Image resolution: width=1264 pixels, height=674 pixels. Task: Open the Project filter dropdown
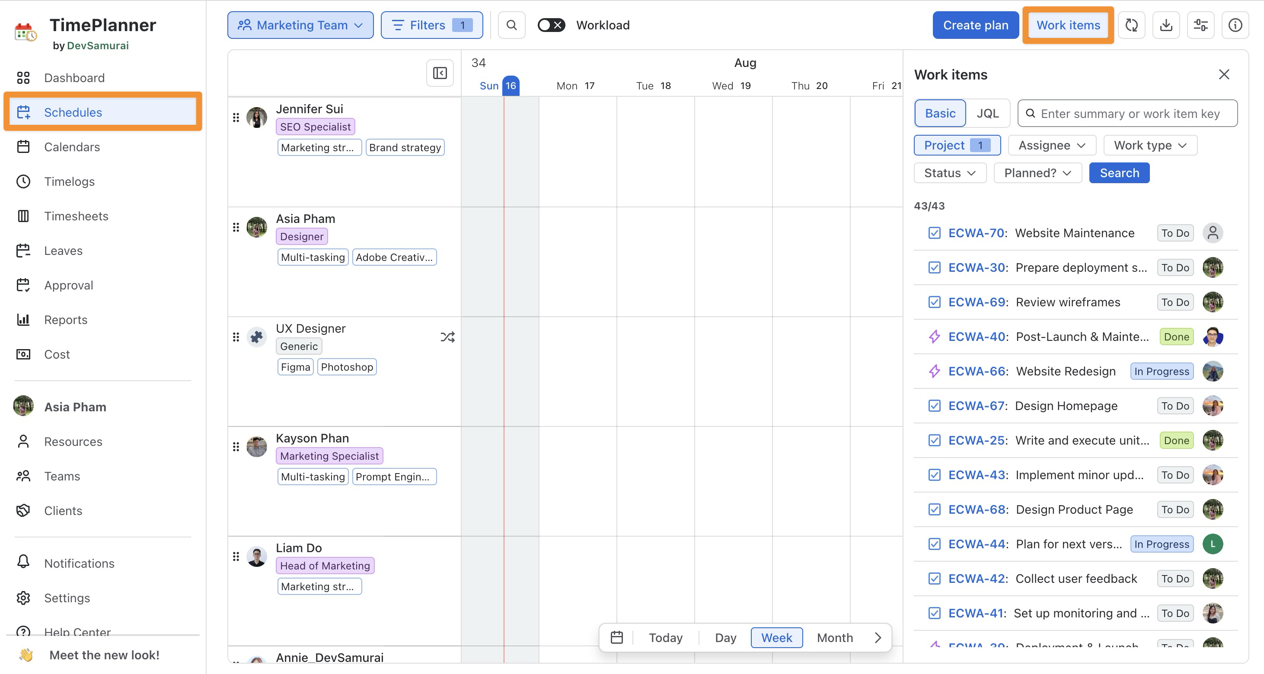[x=958, y=145]
